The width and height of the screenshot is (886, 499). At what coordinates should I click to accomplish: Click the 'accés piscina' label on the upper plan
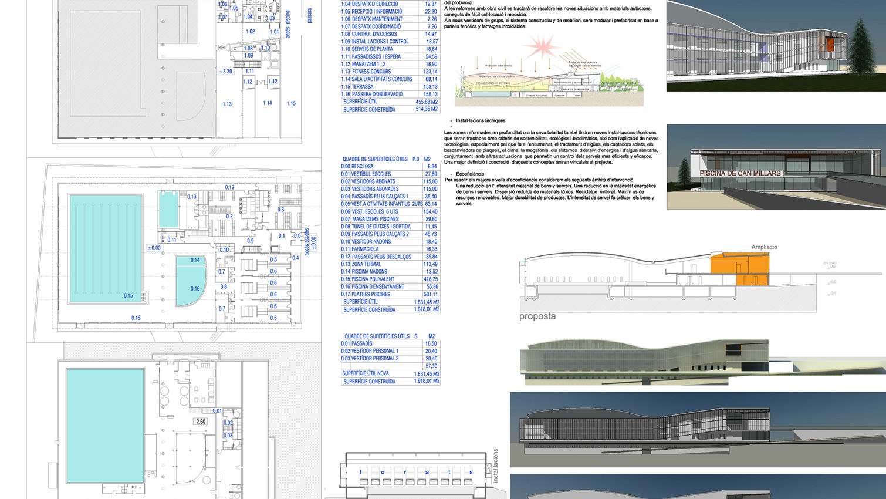[x=288, y=24]
